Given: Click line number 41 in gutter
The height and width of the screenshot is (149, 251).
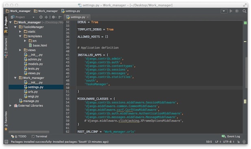Looking at the screenshot, I should pos(68,55).
